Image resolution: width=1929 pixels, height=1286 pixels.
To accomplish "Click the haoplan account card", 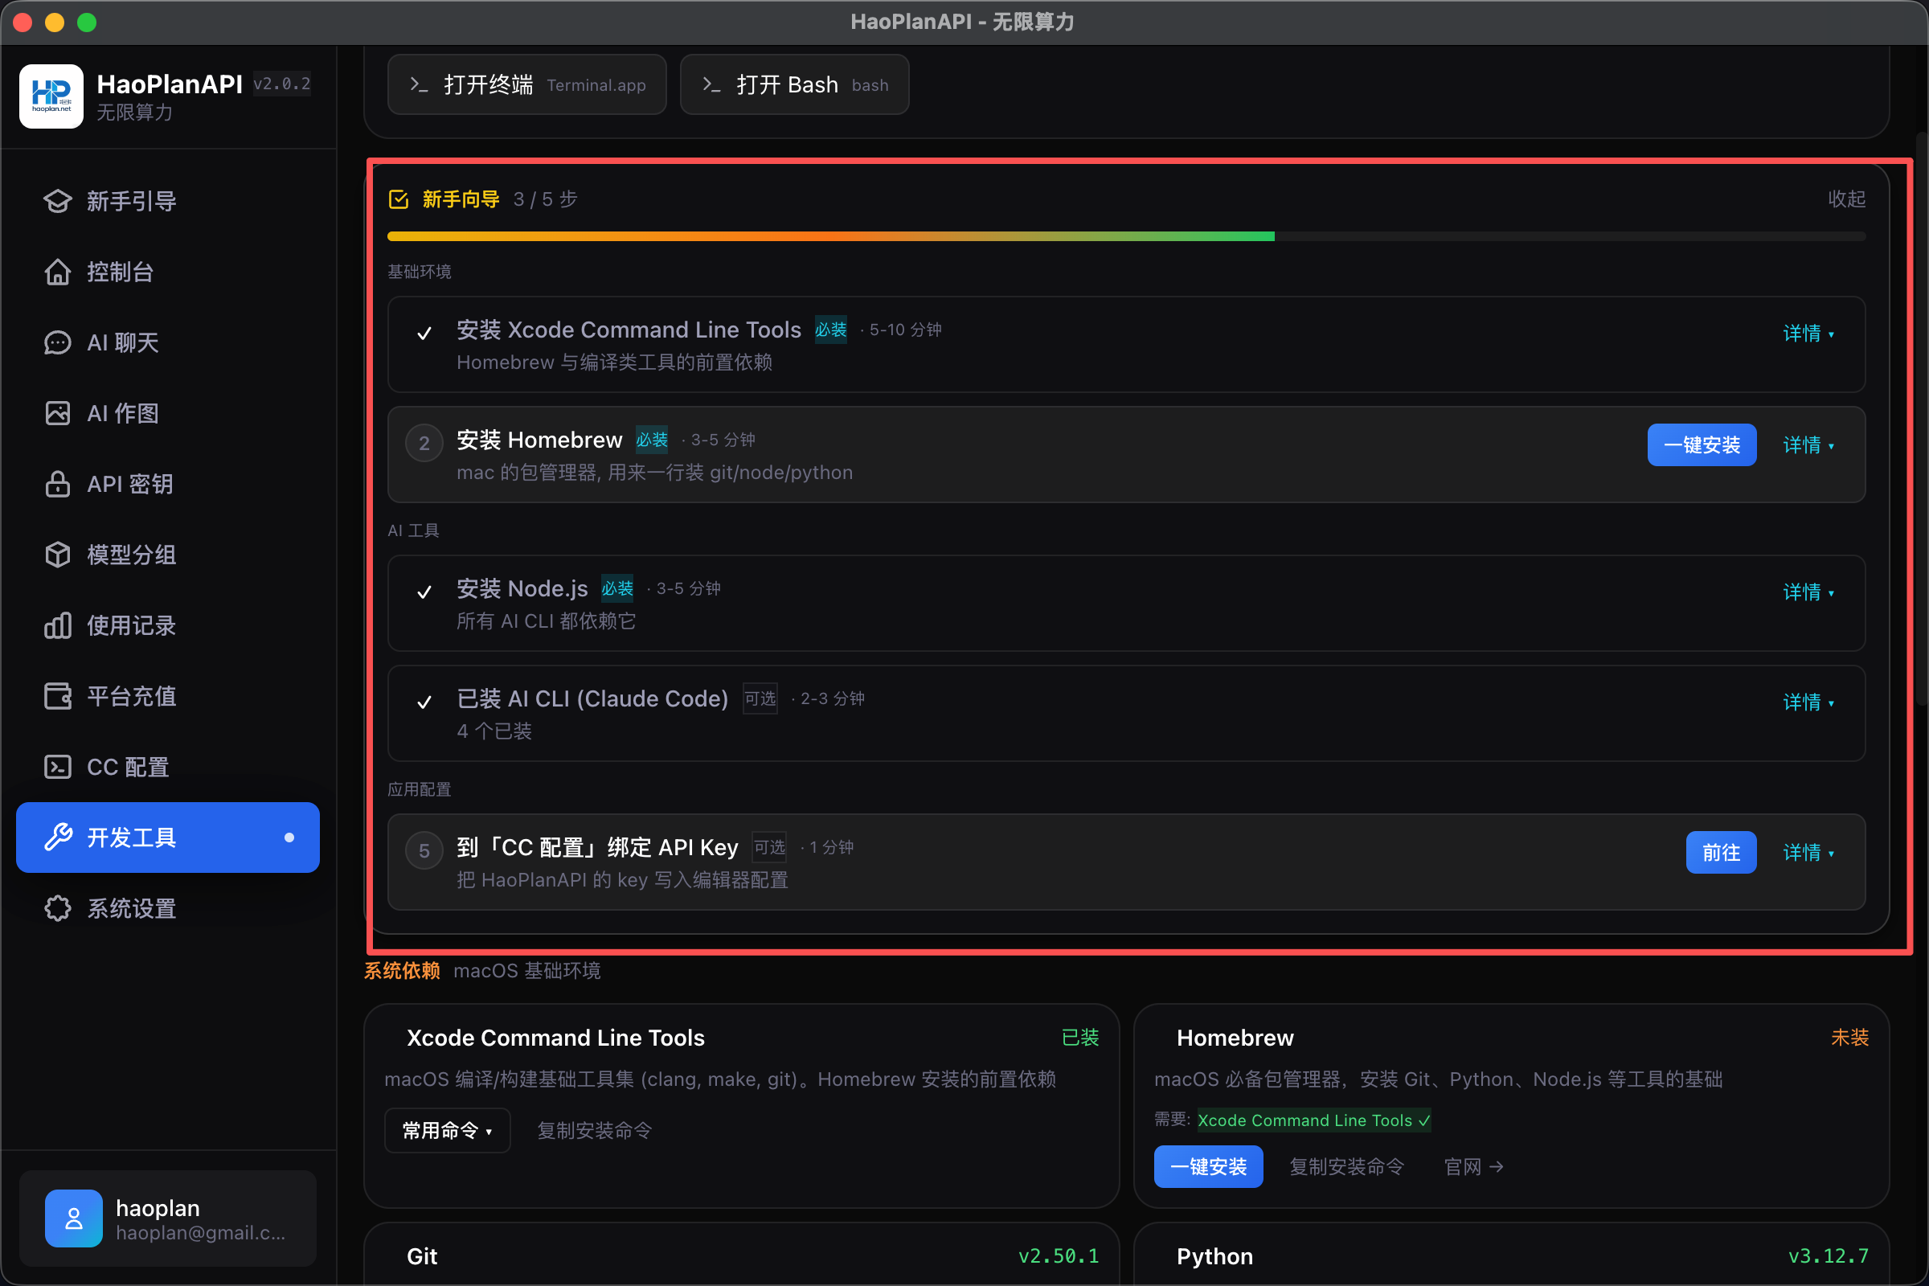I will (x=167, y=1218).
